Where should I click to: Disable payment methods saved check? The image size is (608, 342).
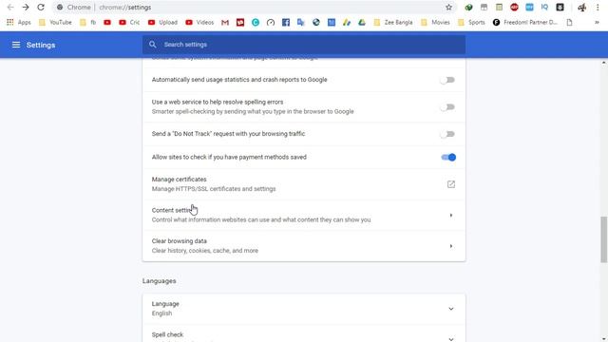[448, 157]
